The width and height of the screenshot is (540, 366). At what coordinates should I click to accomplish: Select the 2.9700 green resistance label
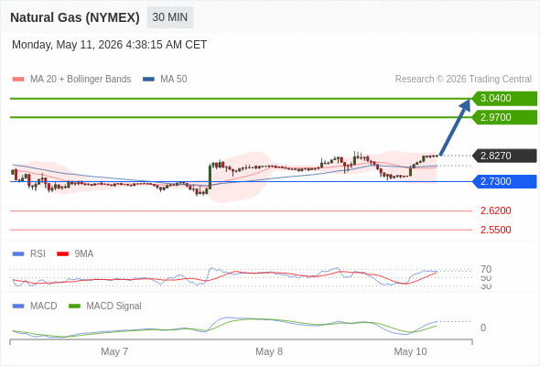tap(504, 117)
